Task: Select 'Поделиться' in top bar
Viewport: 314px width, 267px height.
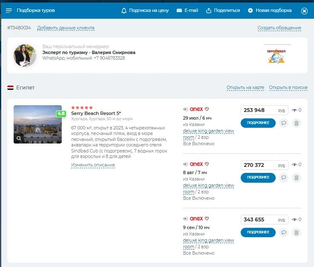Action: (227, 10)
